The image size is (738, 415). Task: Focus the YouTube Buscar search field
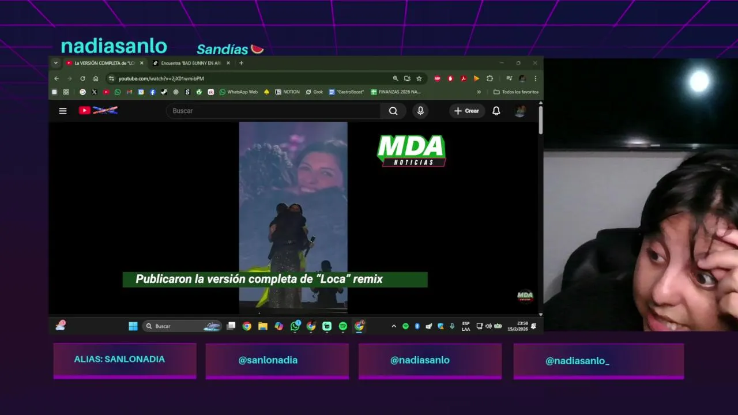coord(273,111)
